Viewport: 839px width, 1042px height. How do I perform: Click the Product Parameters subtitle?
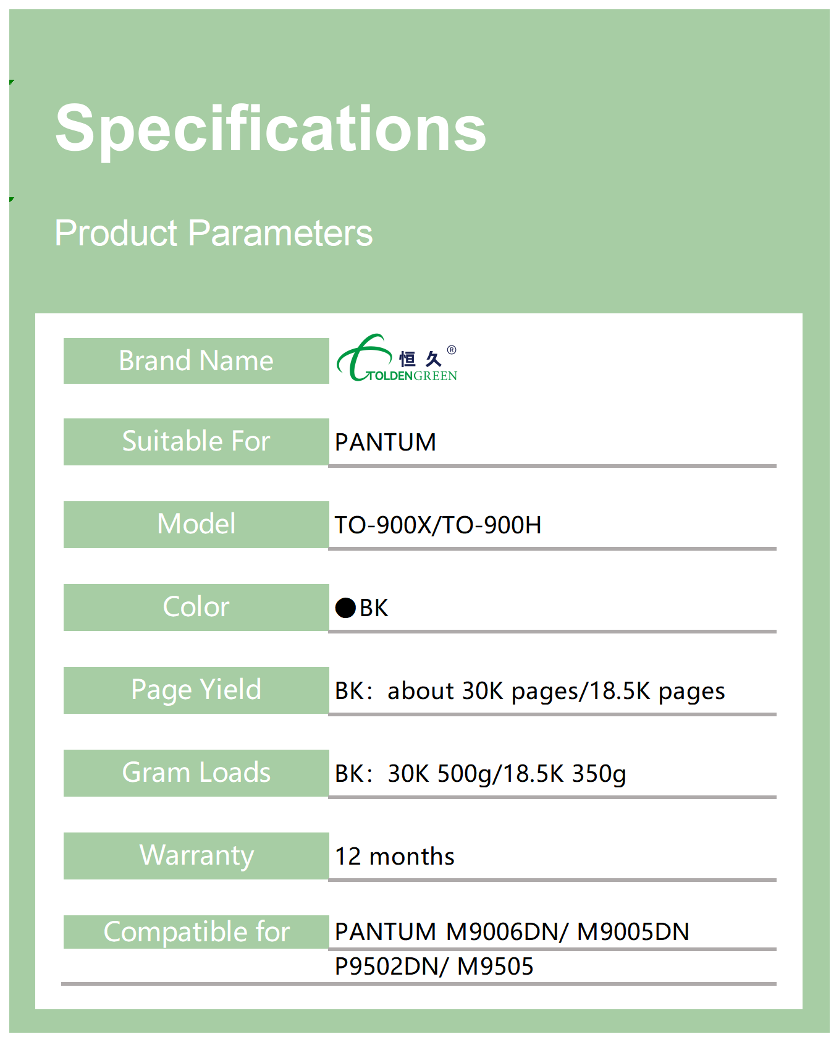tap(213, 233)
